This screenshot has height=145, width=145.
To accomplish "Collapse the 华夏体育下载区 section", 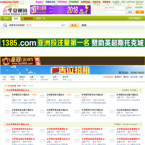I will pos(140,124).
